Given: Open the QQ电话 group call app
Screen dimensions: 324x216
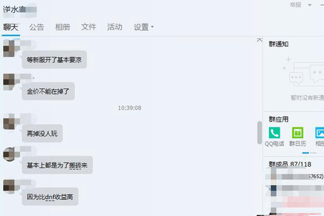Looking at the screenshot, I should tap(274, 133).
